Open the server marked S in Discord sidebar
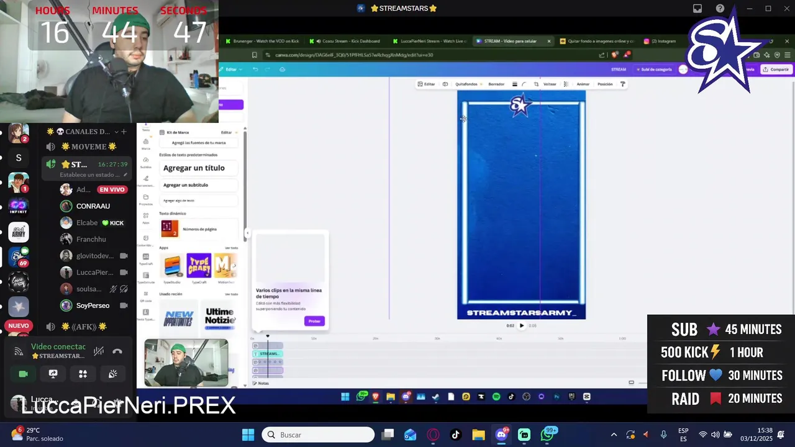This screenshot has width=795, height=447. click(x=19, y=158)
